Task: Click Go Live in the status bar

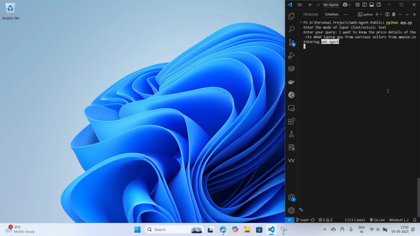Action: point(377,220)
